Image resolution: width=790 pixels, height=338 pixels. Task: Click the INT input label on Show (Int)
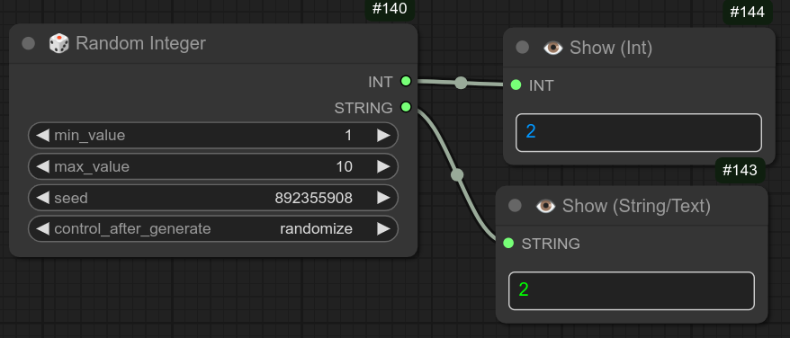[x=541, y=85]
